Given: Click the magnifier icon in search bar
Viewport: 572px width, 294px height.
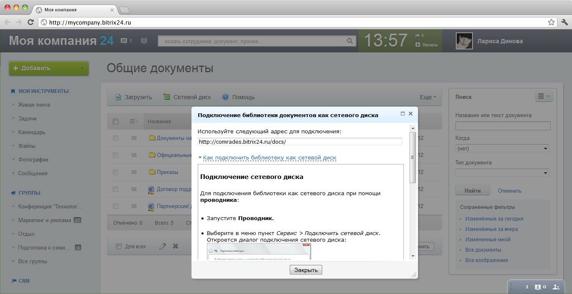Looking at the screenshot, I should point(350,41).
